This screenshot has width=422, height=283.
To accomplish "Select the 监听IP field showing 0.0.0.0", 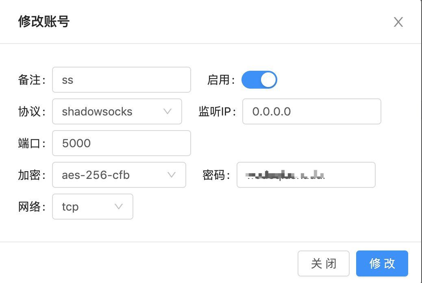I will 311,111.
